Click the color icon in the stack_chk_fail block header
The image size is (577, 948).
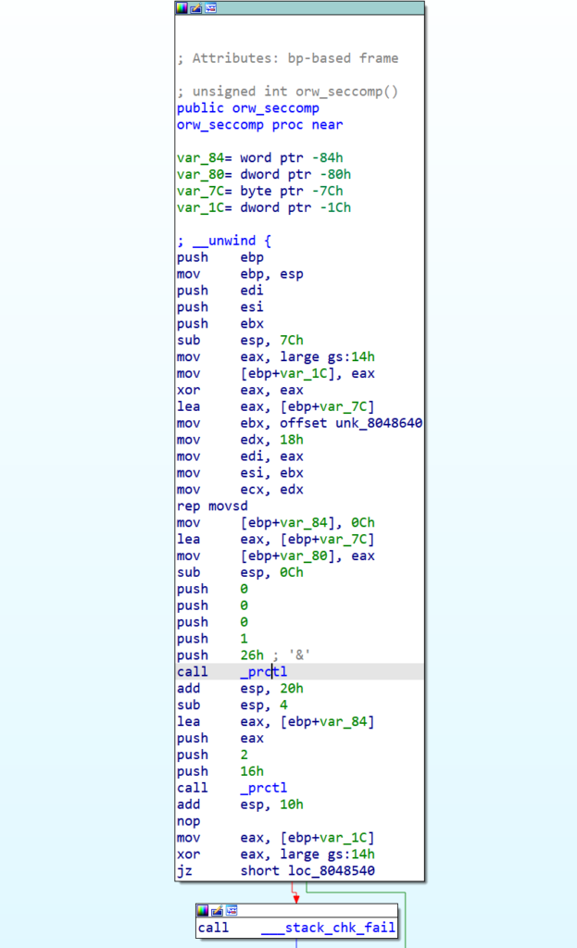[x=203, y=910]
